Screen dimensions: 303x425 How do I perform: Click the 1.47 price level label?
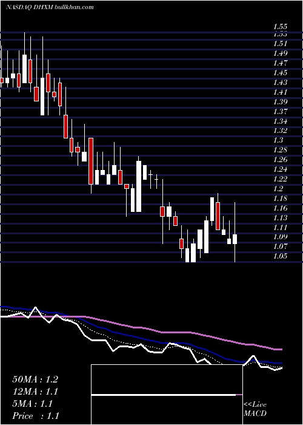(280, 63)
